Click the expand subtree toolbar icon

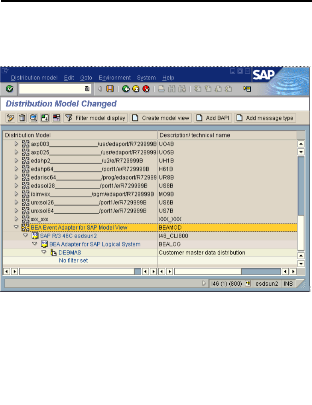(x=45, y=118)
